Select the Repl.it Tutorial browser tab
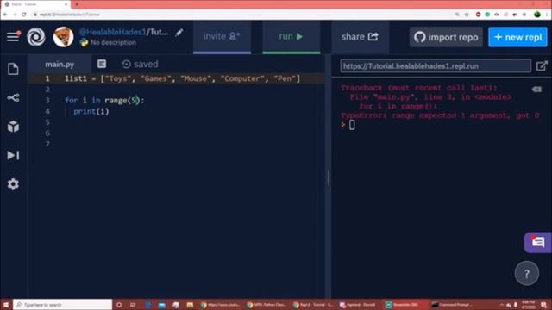Screen dimensions: 552x310 click(x=35, y=4)
